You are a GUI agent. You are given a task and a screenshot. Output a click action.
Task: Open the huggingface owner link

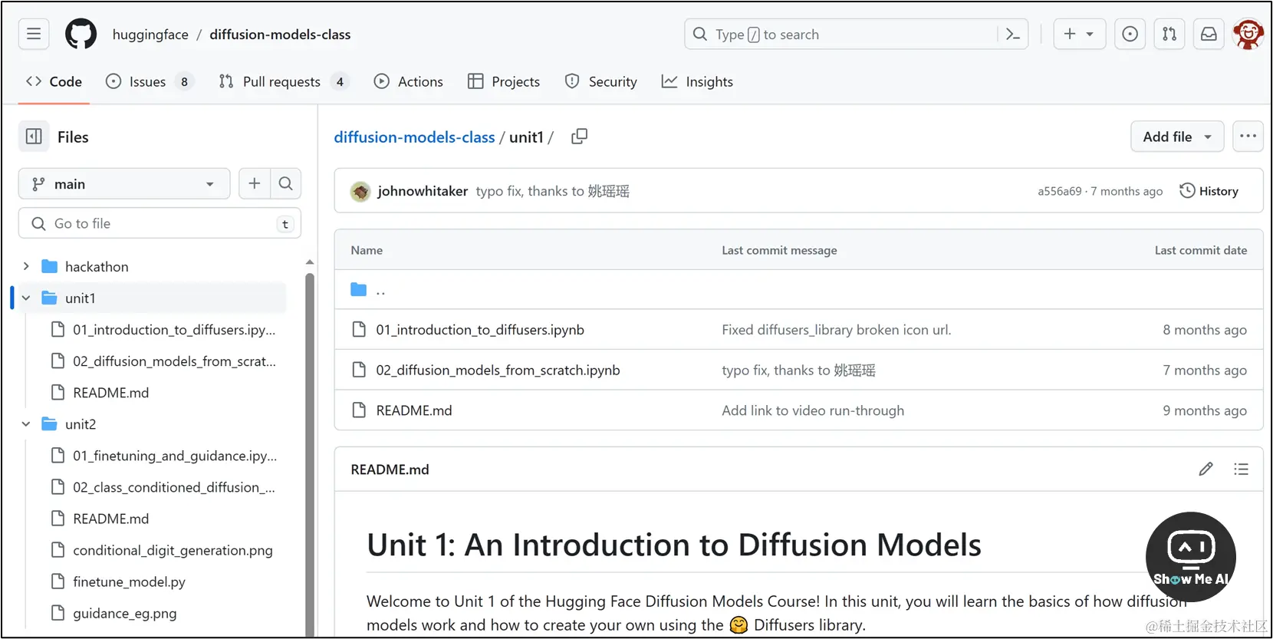click(150, 35)
